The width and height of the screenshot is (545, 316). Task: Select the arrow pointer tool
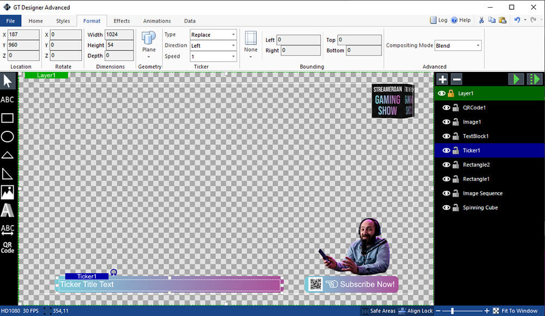coord(8,82)
